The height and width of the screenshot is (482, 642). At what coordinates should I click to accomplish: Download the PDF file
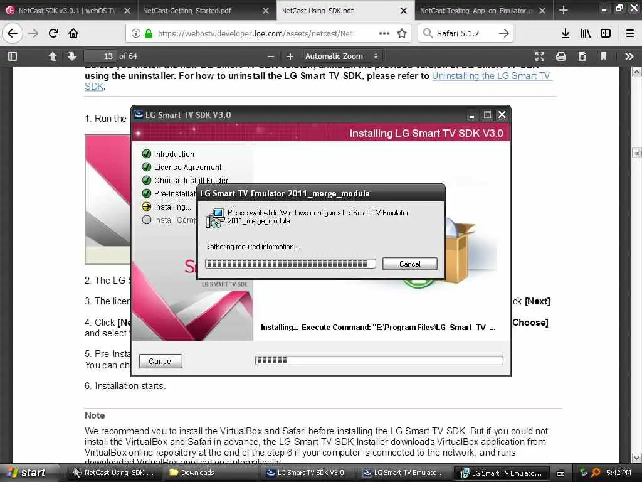pos(582,56)
